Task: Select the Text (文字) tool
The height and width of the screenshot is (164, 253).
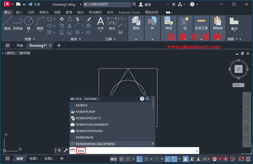Action: [100, 24]
